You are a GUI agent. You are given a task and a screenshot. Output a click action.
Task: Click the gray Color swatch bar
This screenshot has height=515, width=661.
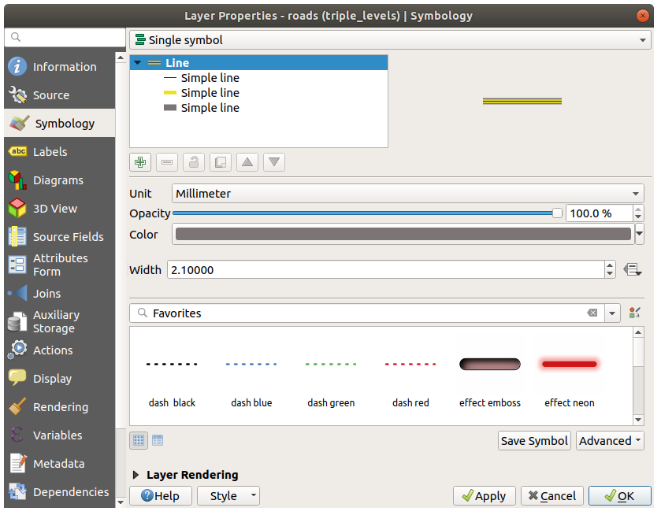click(403, 235)
